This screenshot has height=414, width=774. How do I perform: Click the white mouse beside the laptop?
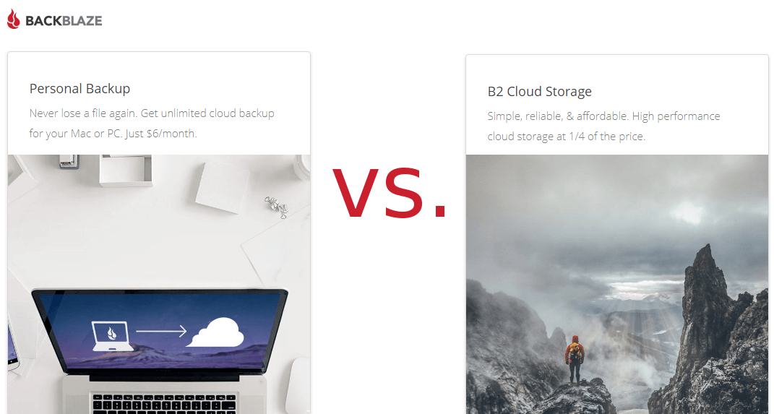(x=298, y=386)
